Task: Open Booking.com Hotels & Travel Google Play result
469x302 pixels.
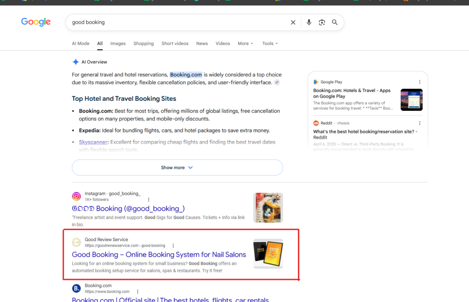Action: pos(352,93)
